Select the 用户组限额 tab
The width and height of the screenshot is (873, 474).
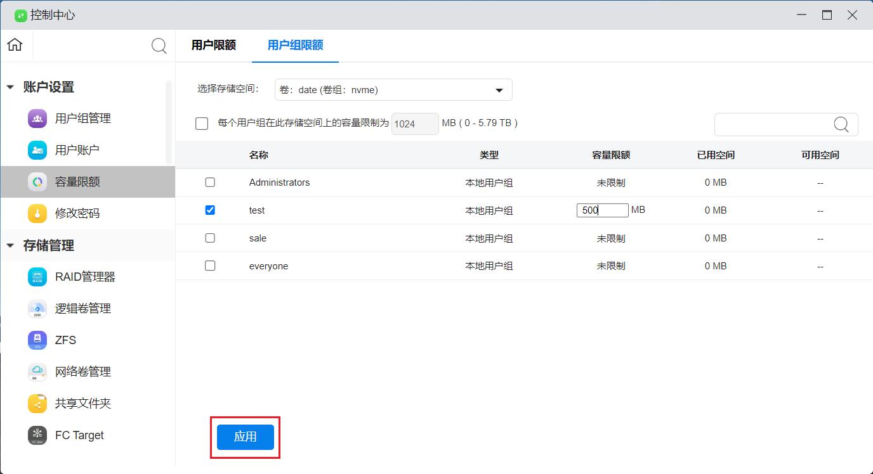point(295,45)
